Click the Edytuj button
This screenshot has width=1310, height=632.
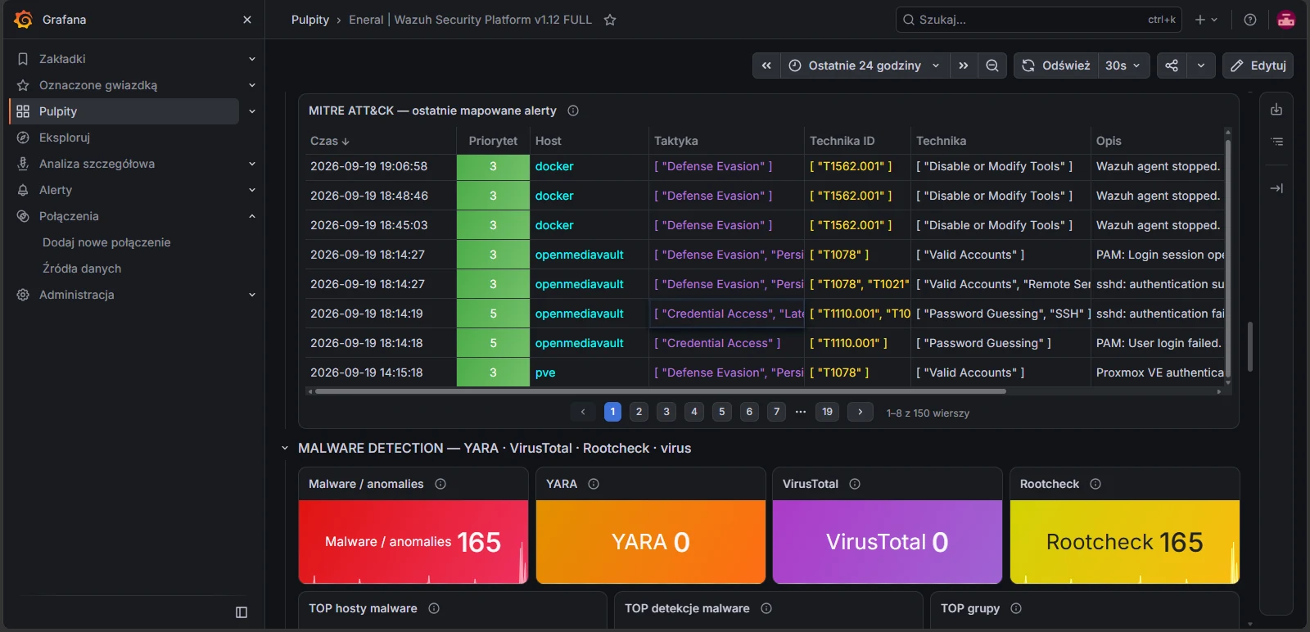1258,65
